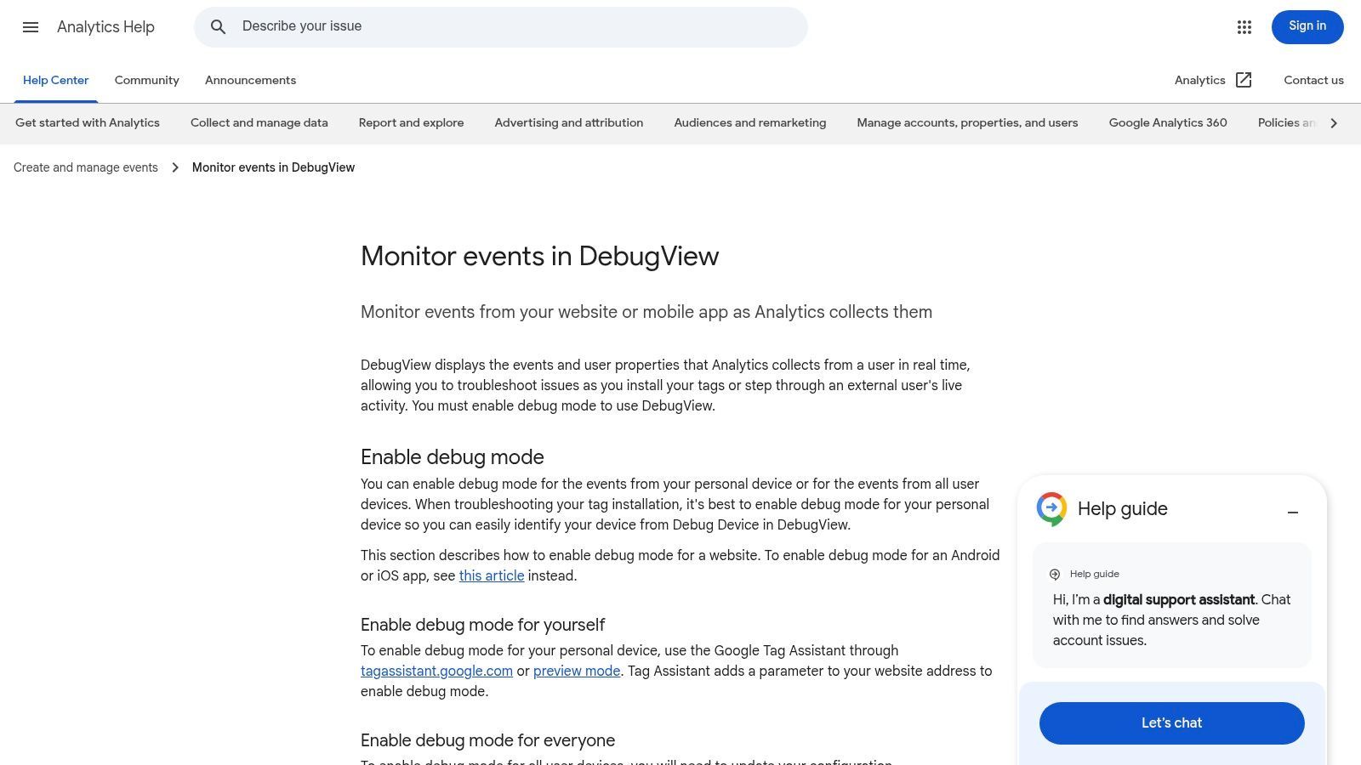1361x765 pixels.
Task: Click the search magnifier icon
Action: [x=219, y=27]
